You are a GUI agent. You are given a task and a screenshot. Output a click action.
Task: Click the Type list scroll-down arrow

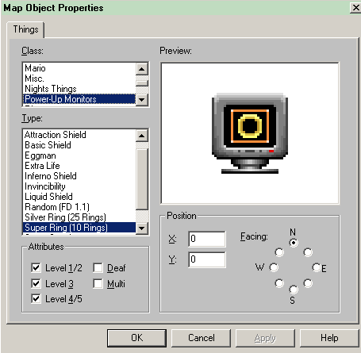click(x=142, y=228)
